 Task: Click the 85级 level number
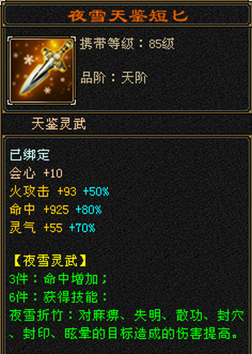tap(162, 44)
